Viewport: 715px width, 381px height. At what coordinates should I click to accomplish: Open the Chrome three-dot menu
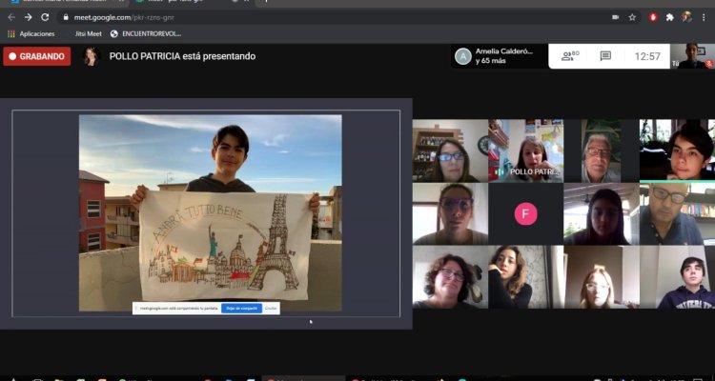pos(704,17)
